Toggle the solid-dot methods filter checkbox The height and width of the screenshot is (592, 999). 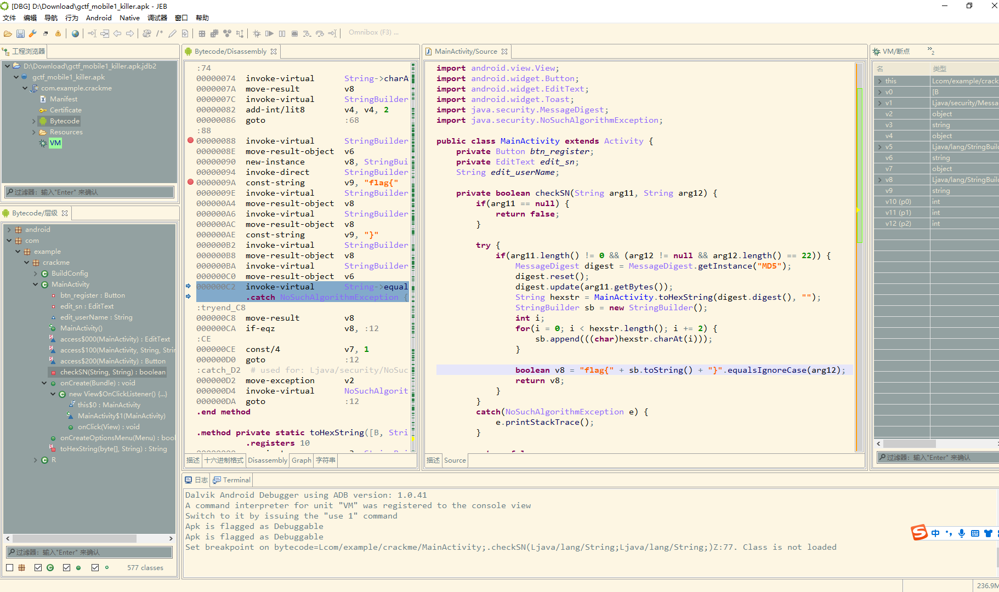click(66, 567)
